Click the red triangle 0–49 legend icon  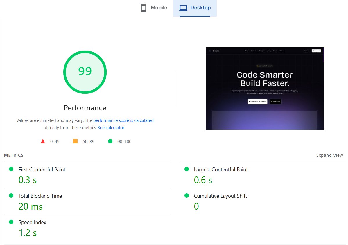[x=43, y=141]
